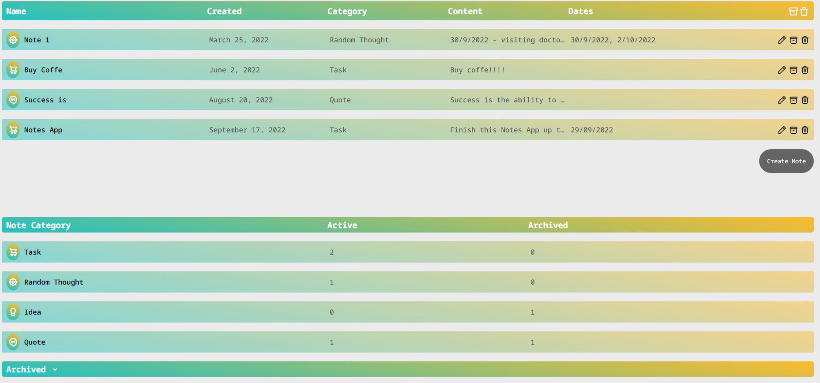Viewport: 820px width, 383px height.
Task: Click the Create Note button
Action: 786,161
